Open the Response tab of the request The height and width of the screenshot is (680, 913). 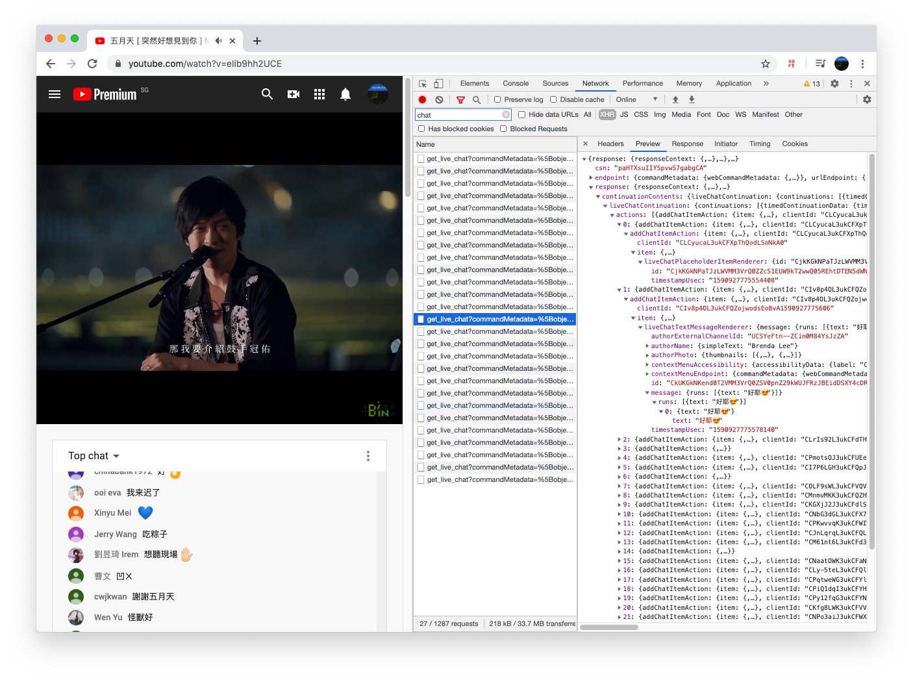687,144
